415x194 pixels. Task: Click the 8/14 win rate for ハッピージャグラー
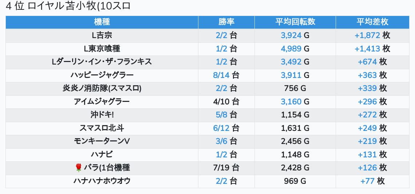[x=221, y=75]
